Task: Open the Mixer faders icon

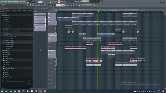Action: [39, 5]
